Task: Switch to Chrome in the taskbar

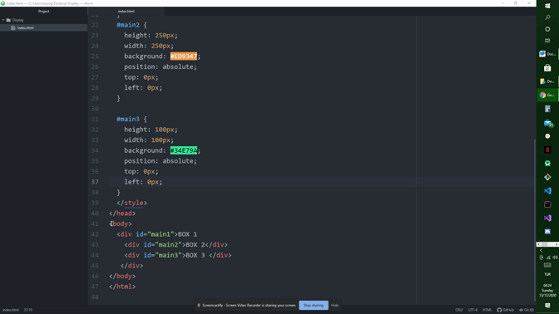Action: click(x=547, y=95)
